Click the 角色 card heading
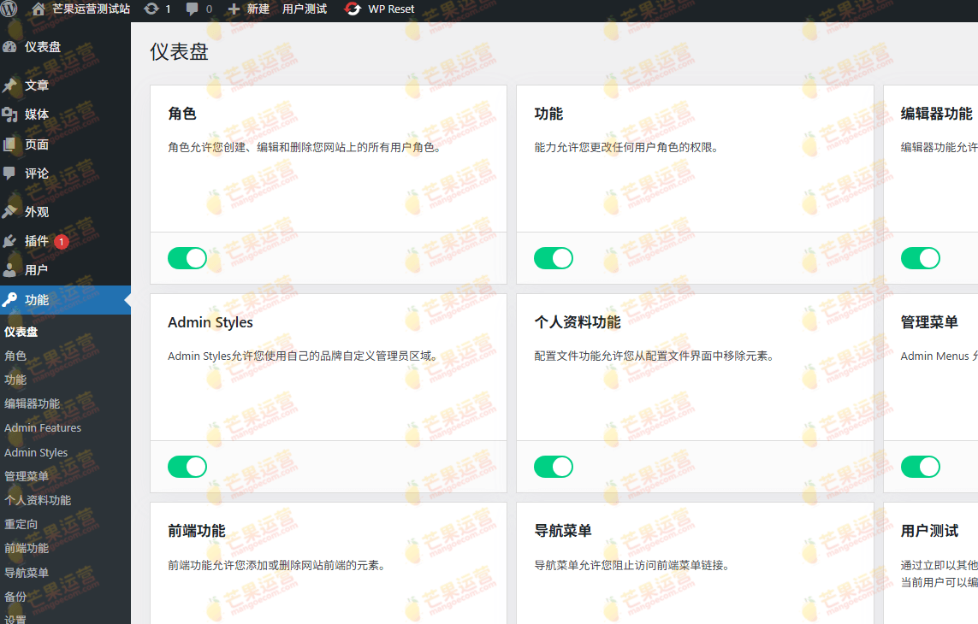 182,114
